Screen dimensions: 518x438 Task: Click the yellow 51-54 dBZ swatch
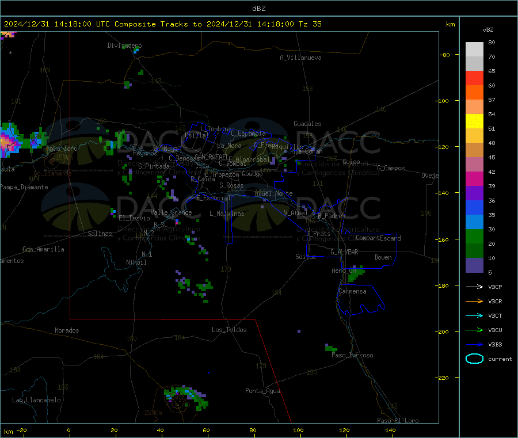click(x=474, y=121)
